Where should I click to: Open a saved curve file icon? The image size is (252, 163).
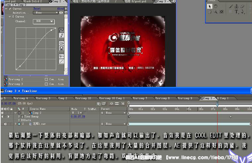(x=61, y=43)
